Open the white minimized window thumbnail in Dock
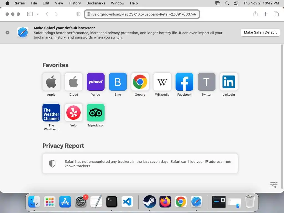This screenshot has width=284, height=213. point(234,203)
